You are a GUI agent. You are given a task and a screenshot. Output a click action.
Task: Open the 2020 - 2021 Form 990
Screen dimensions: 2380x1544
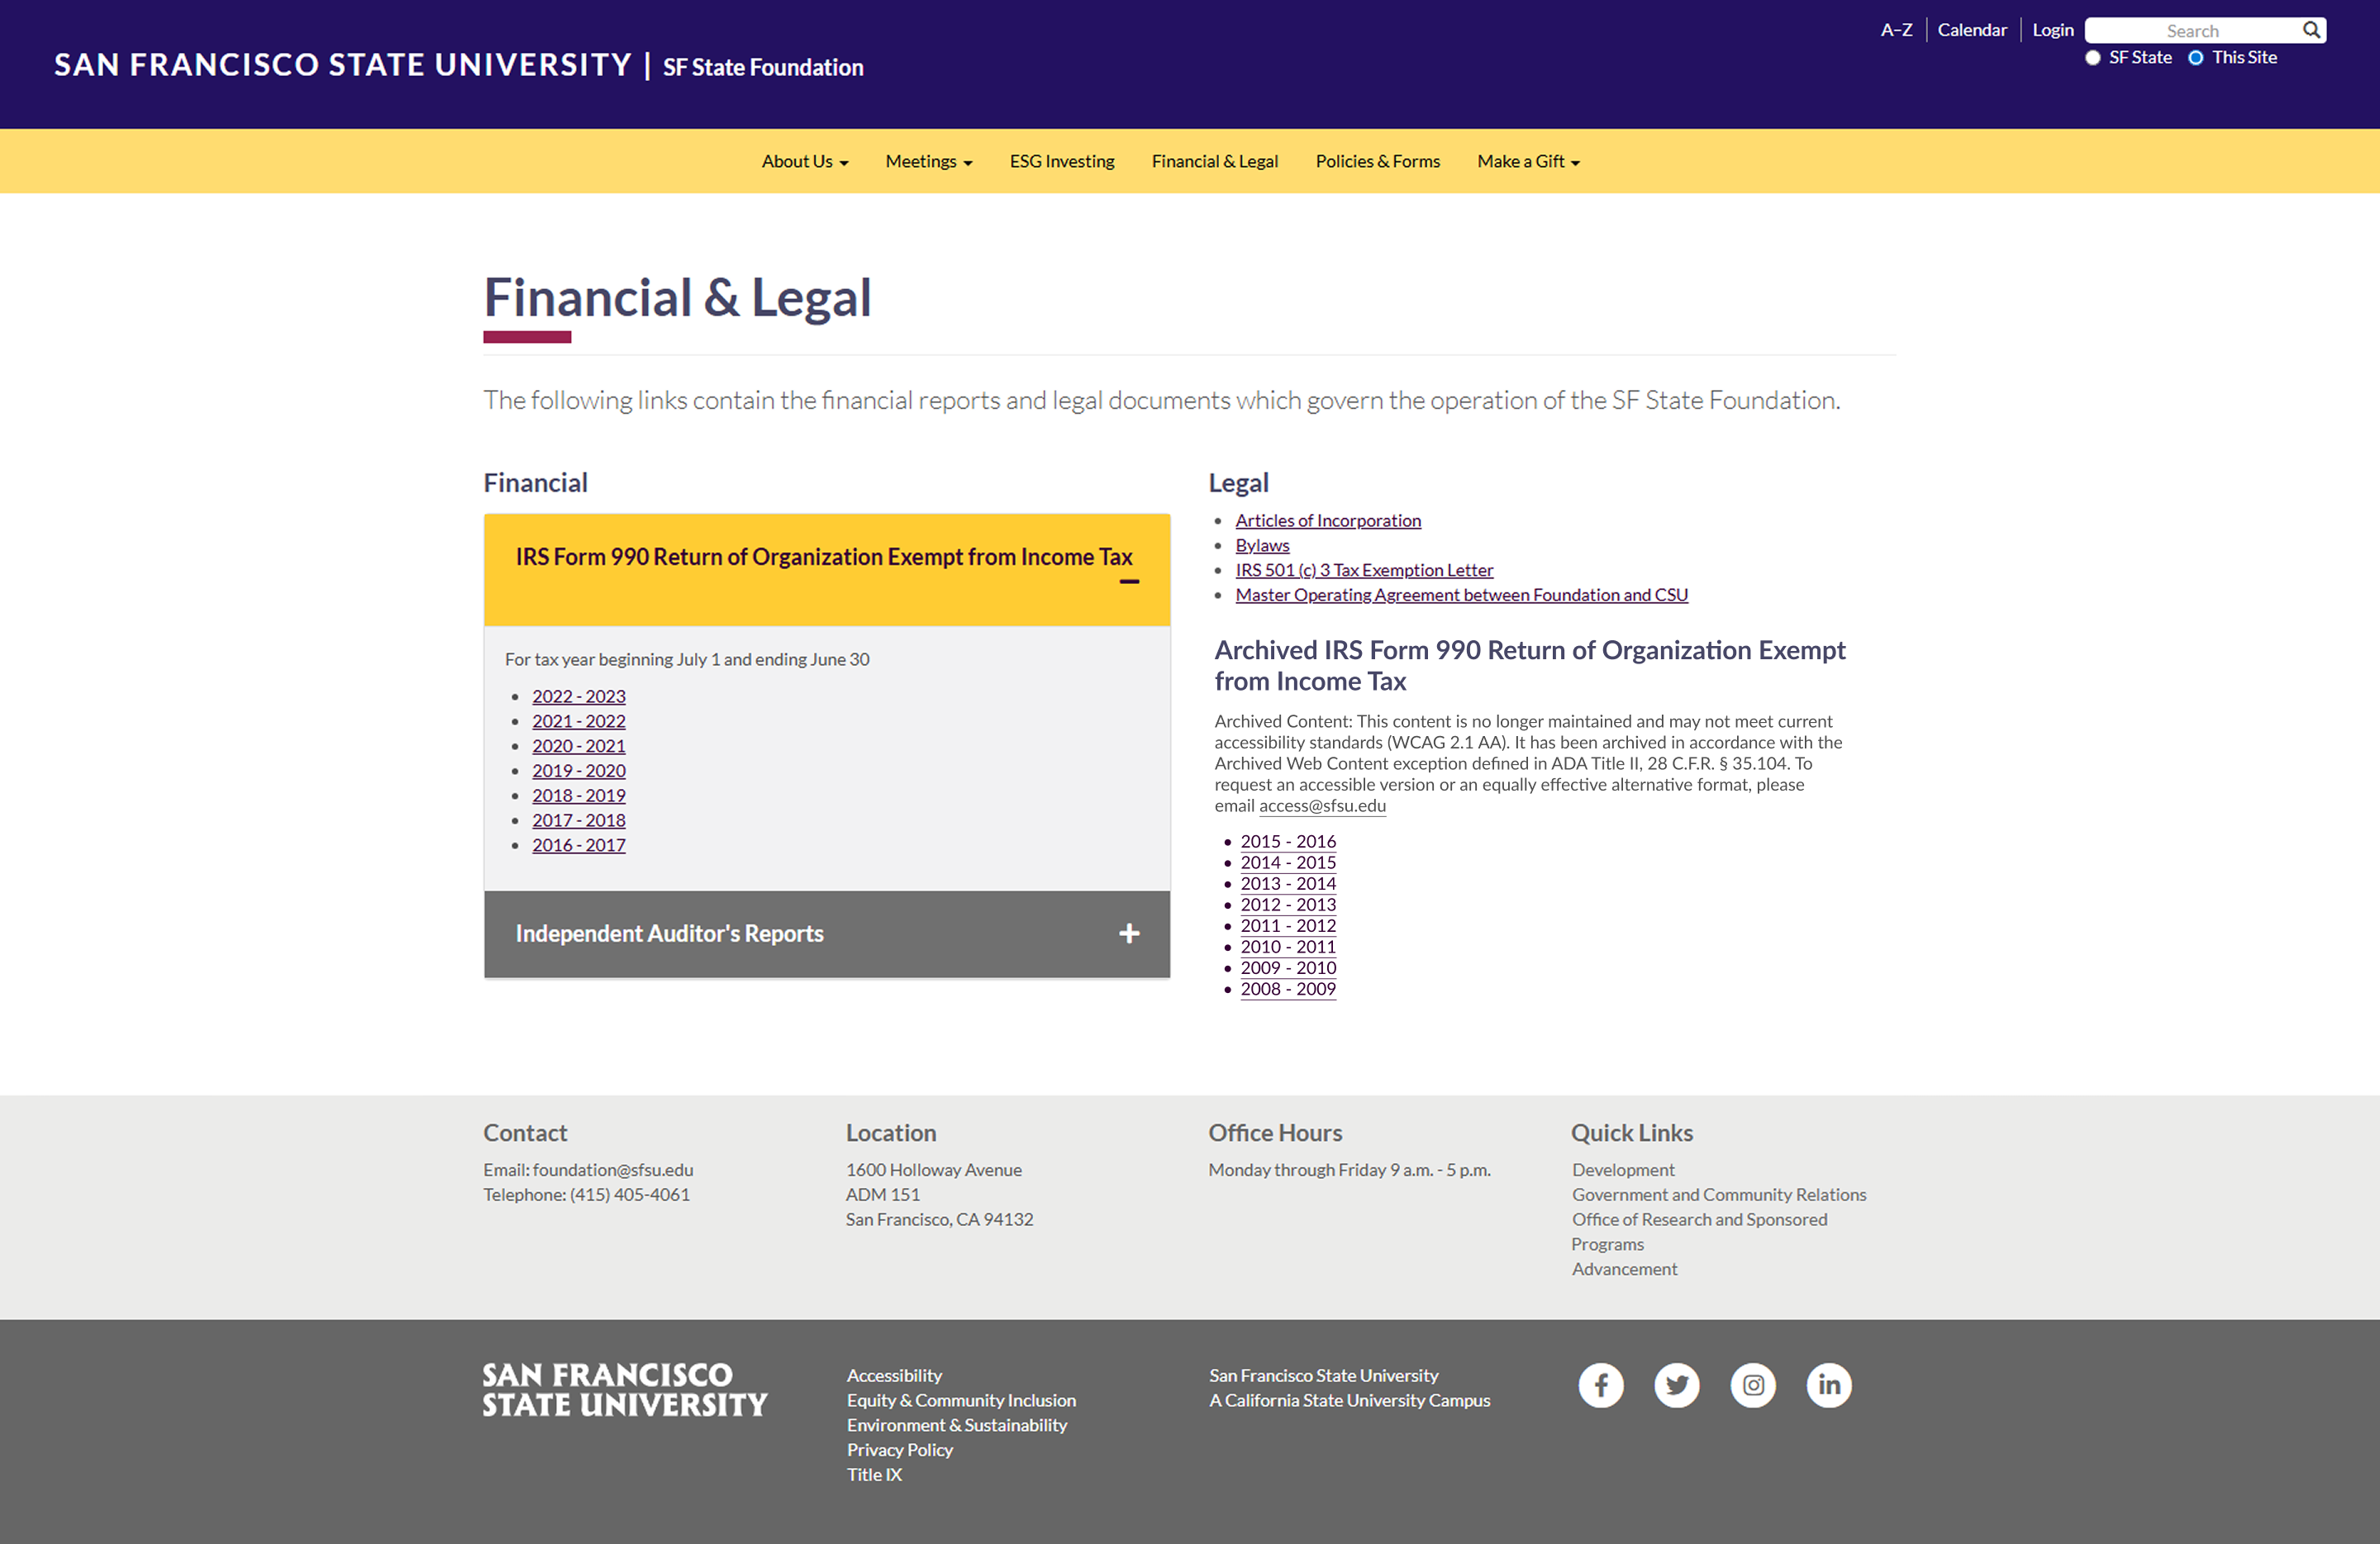(x=579, y=747)
